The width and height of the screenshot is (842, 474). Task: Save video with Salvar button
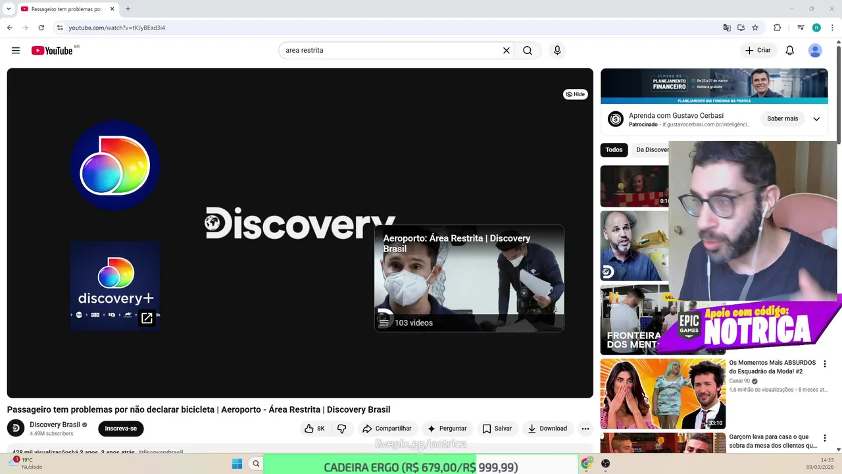(x=497, y=429)
